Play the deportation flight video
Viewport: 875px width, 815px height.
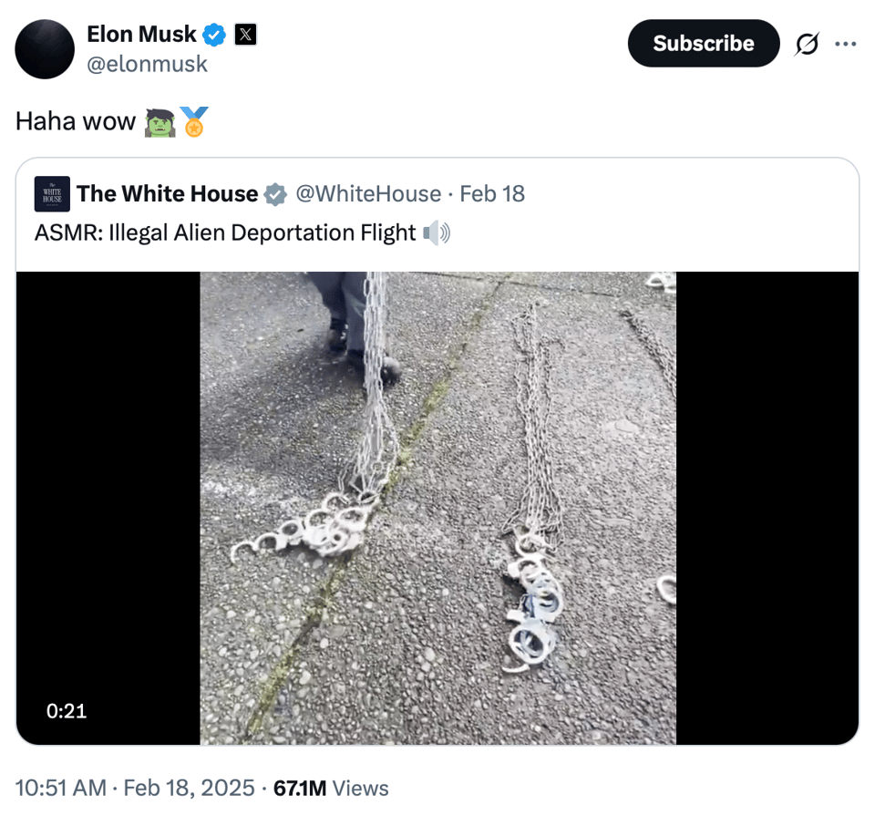point(437,508)
